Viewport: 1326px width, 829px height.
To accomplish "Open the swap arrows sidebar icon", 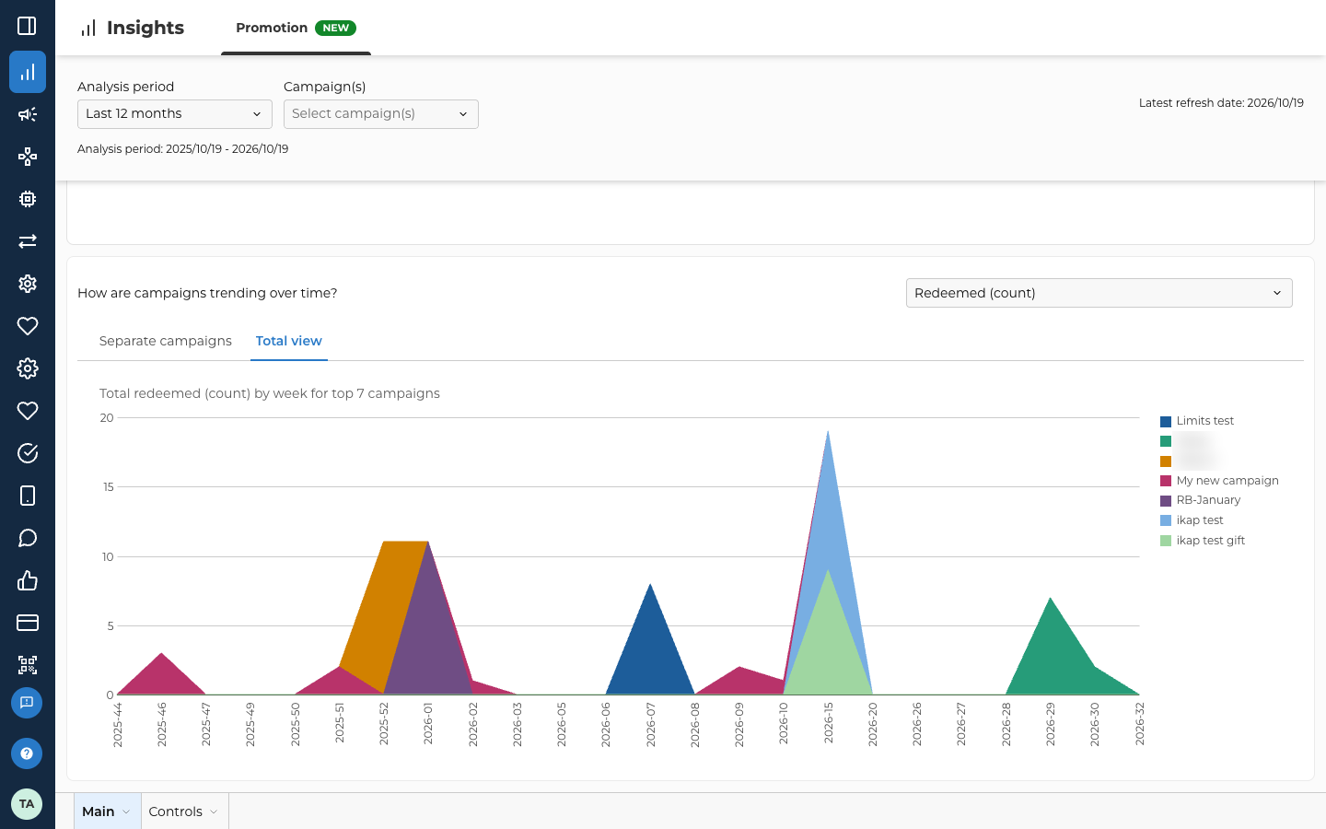I will tap(28, 241).
